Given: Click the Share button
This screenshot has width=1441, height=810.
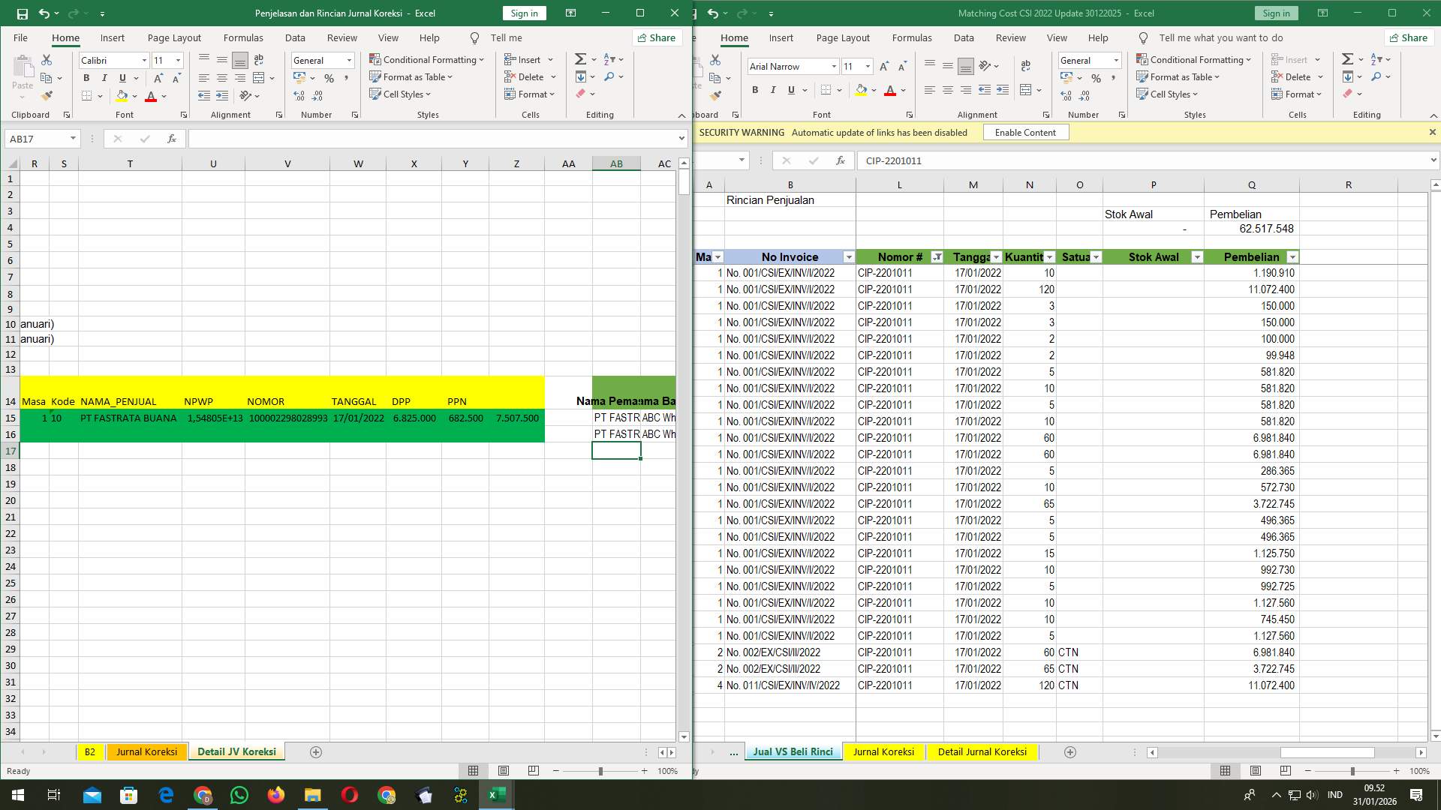Looking at the screenshot, I should coord(657,37).
